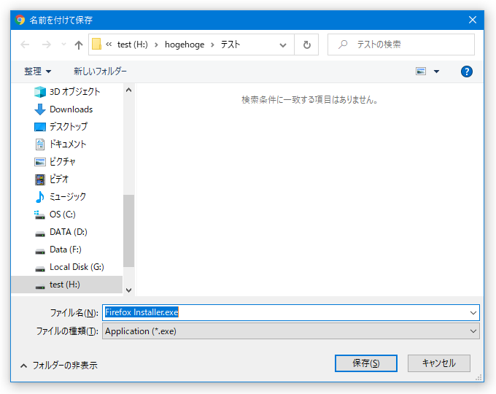Screen dimensions: 496x394
Task: Click navigation pane scroll down arrow
Action: point(129,290)
